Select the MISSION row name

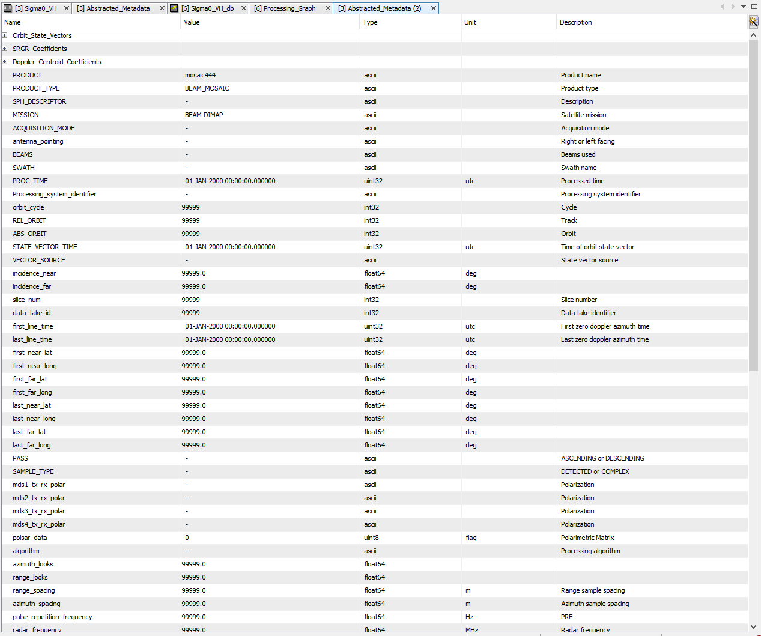pyautogui.click(x=26, y=115)
